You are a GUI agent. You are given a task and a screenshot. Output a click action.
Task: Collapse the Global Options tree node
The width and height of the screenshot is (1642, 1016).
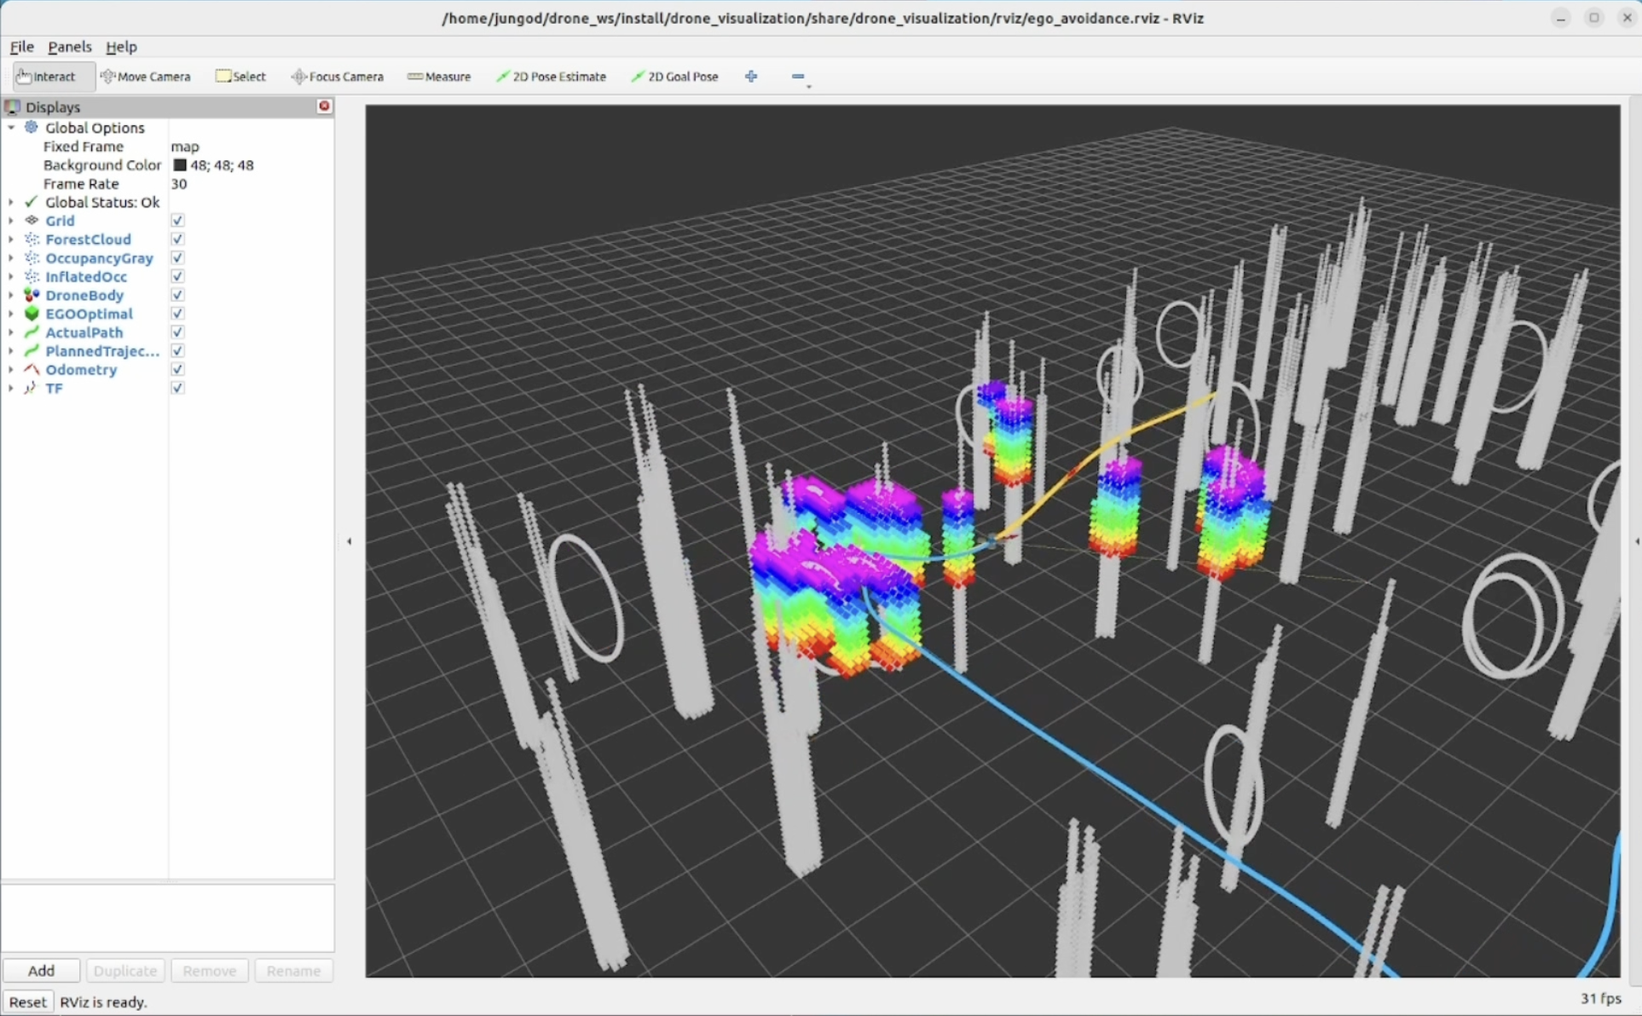click(x=11, y=128)
